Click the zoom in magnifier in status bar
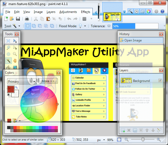The height and width of the screenshot is (145, 168). (159, 140)
